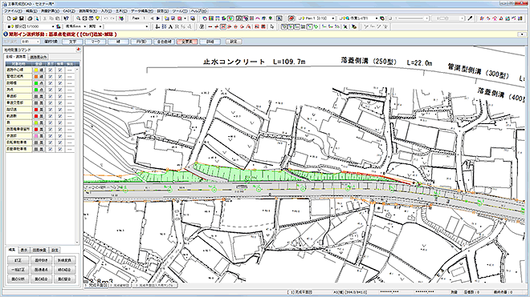Open the empty wide combo box in second toolbar
The height and width of the screenshot is (297, 530).
(x=126, y=26)
